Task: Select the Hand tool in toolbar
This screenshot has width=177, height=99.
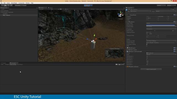Action: coord(2,5)
